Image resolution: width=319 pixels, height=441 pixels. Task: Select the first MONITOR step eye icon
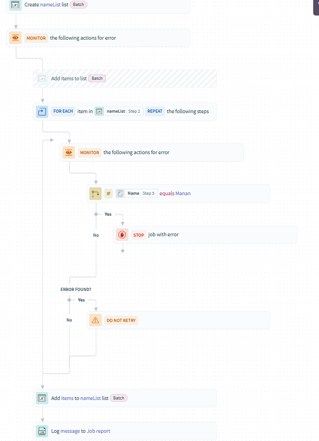(x=15, y=38)
